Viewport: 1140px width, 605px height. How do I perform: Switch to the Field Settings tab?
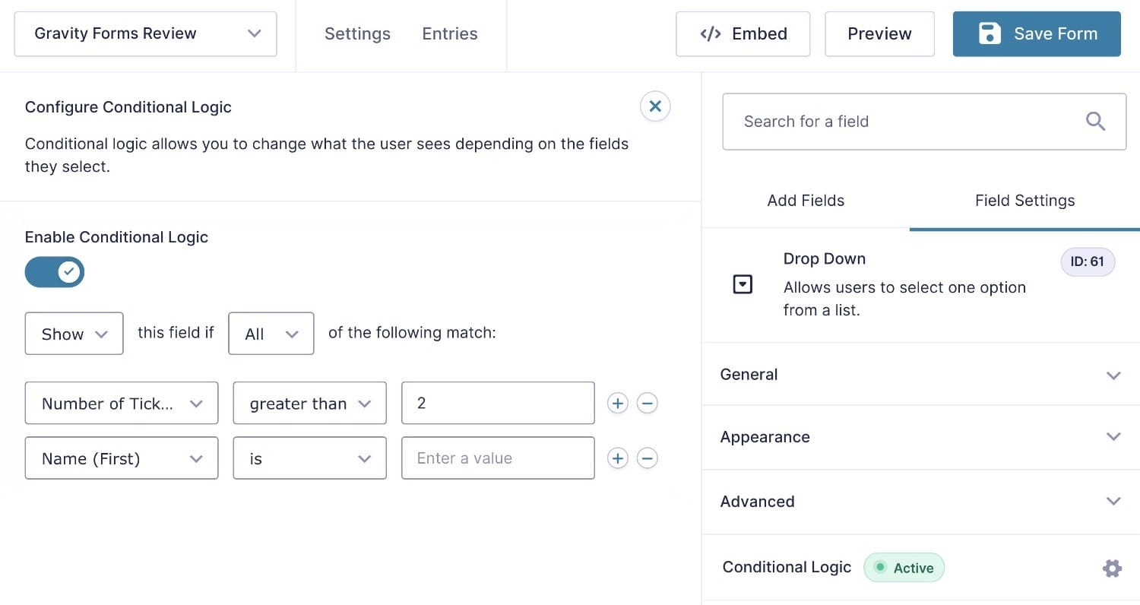pyautogui.click(x=1024, y=201)
